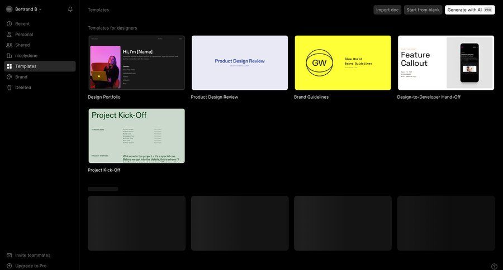Select Templates sidebar label
Viewport: 503px width, 270px height.
pyautogui.click(x=26, y=66)
